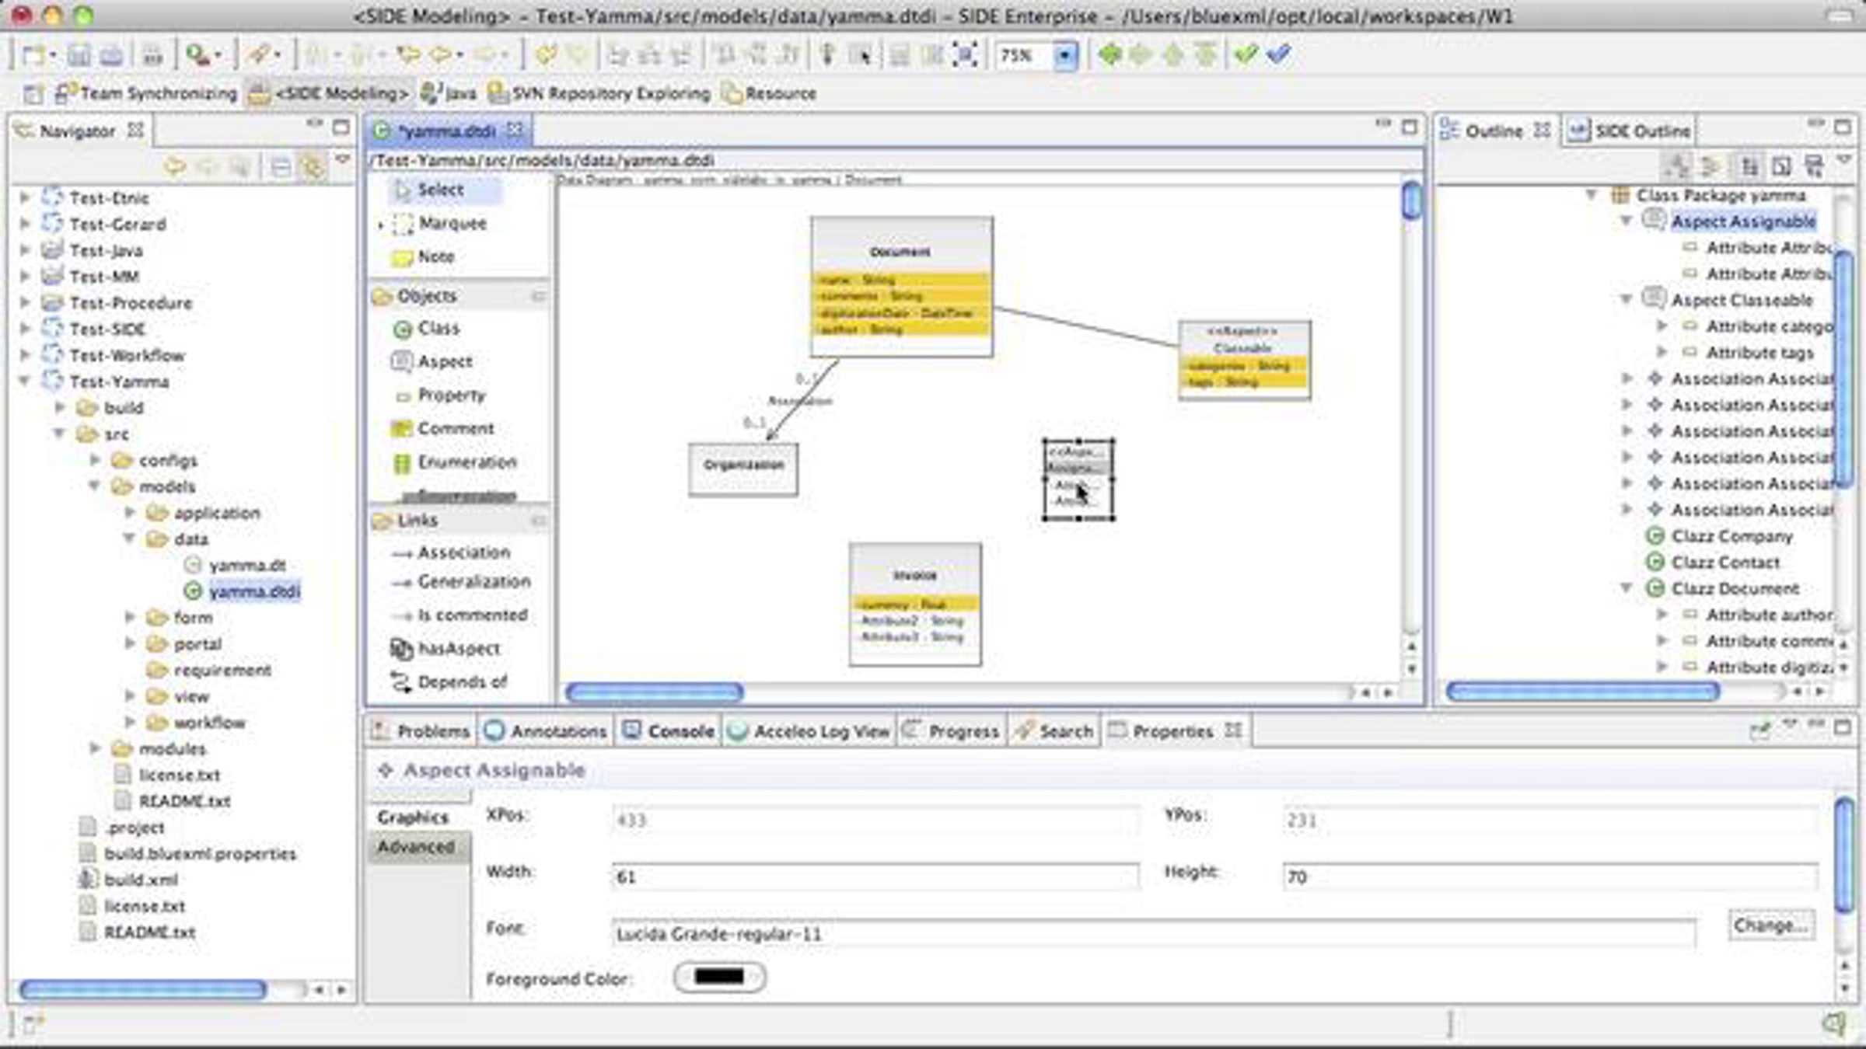Collapse Aspect Classeable in Outline tree
Viewport: 1866px width, 1049px height.
click(x=1626, y=300)
